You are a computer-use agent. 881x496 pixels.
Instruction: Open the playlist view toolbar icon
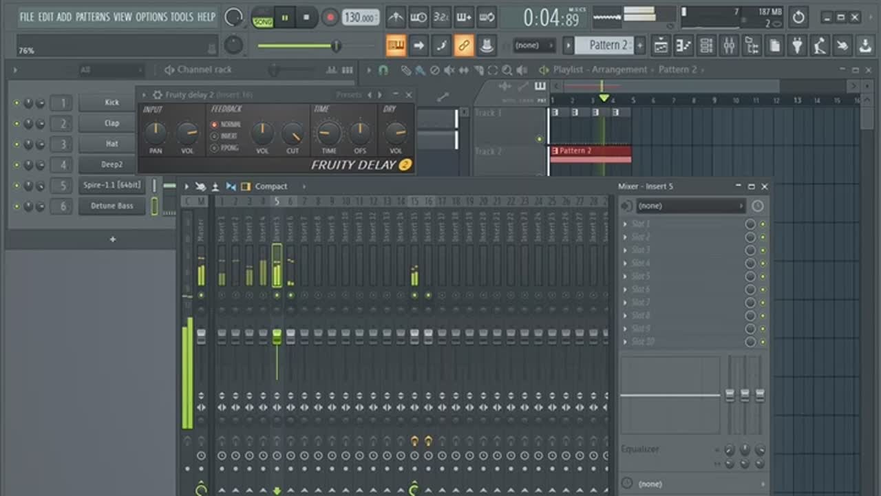click(661, 45)
